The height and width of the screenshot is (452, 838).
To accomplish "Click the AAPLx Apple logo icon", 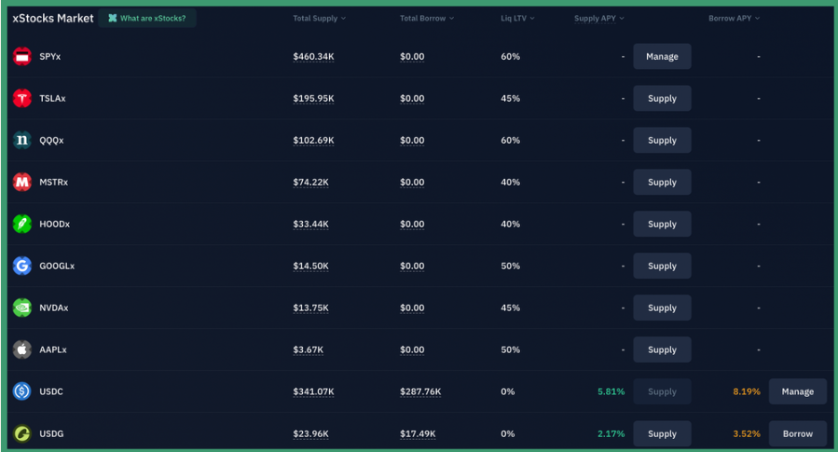I will pos(22,350).
